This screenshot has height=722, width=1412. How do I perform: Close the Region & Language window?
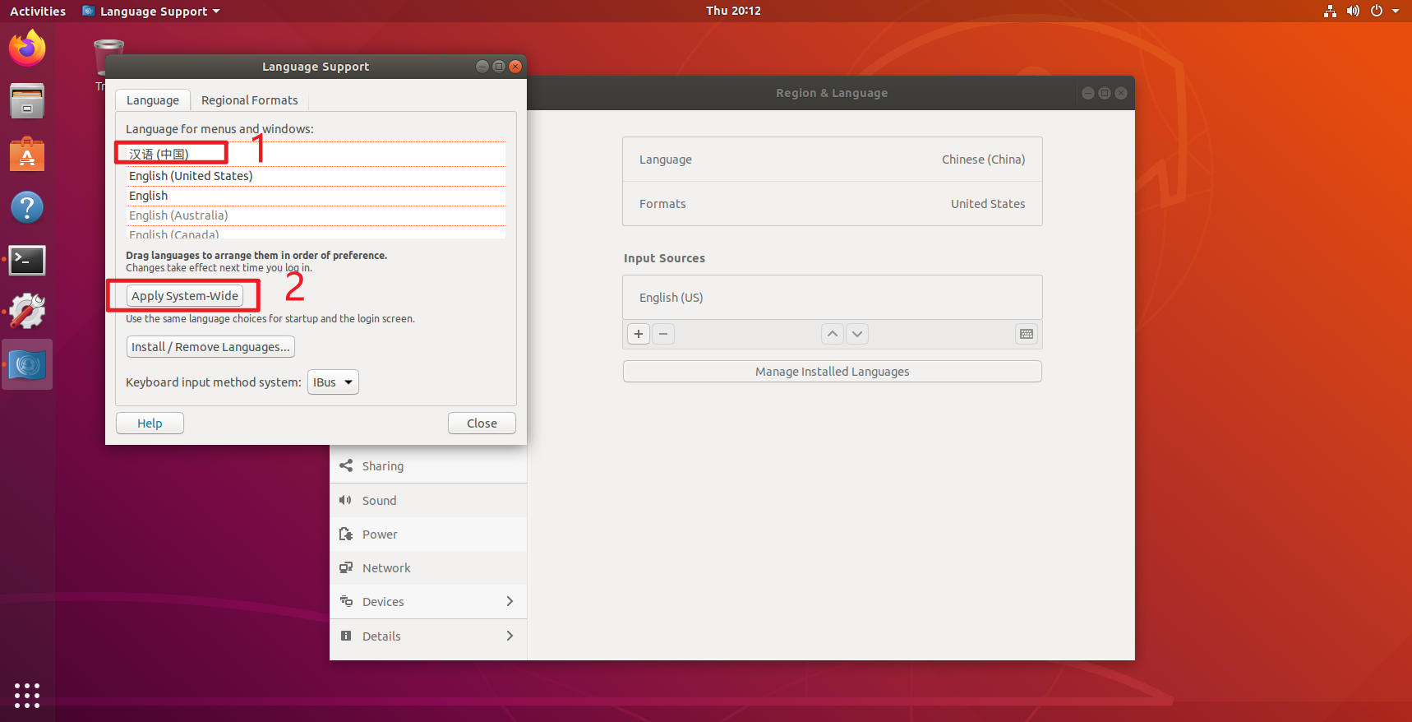tap(1121, 93)
